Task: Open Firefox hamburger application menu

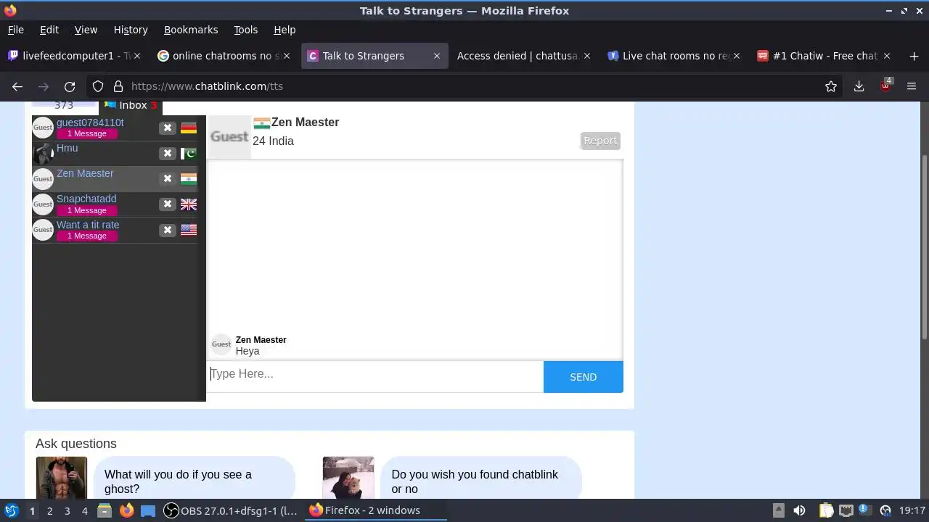Action: [912, 86]
